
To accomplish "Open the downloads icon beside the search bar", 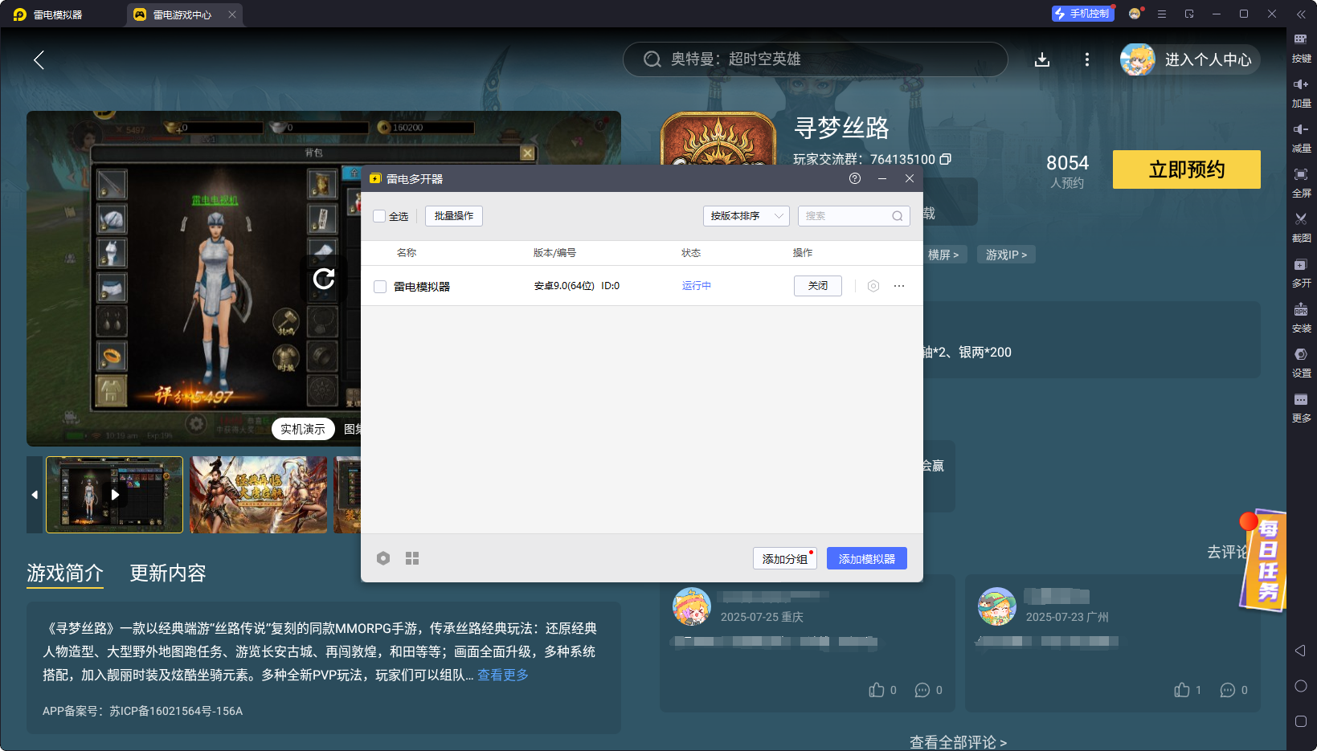I will [x=1042, y=59].
